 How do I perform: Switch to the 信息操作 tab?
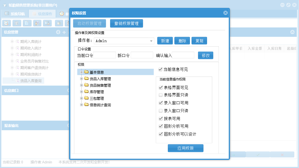[x=42, y=14]
